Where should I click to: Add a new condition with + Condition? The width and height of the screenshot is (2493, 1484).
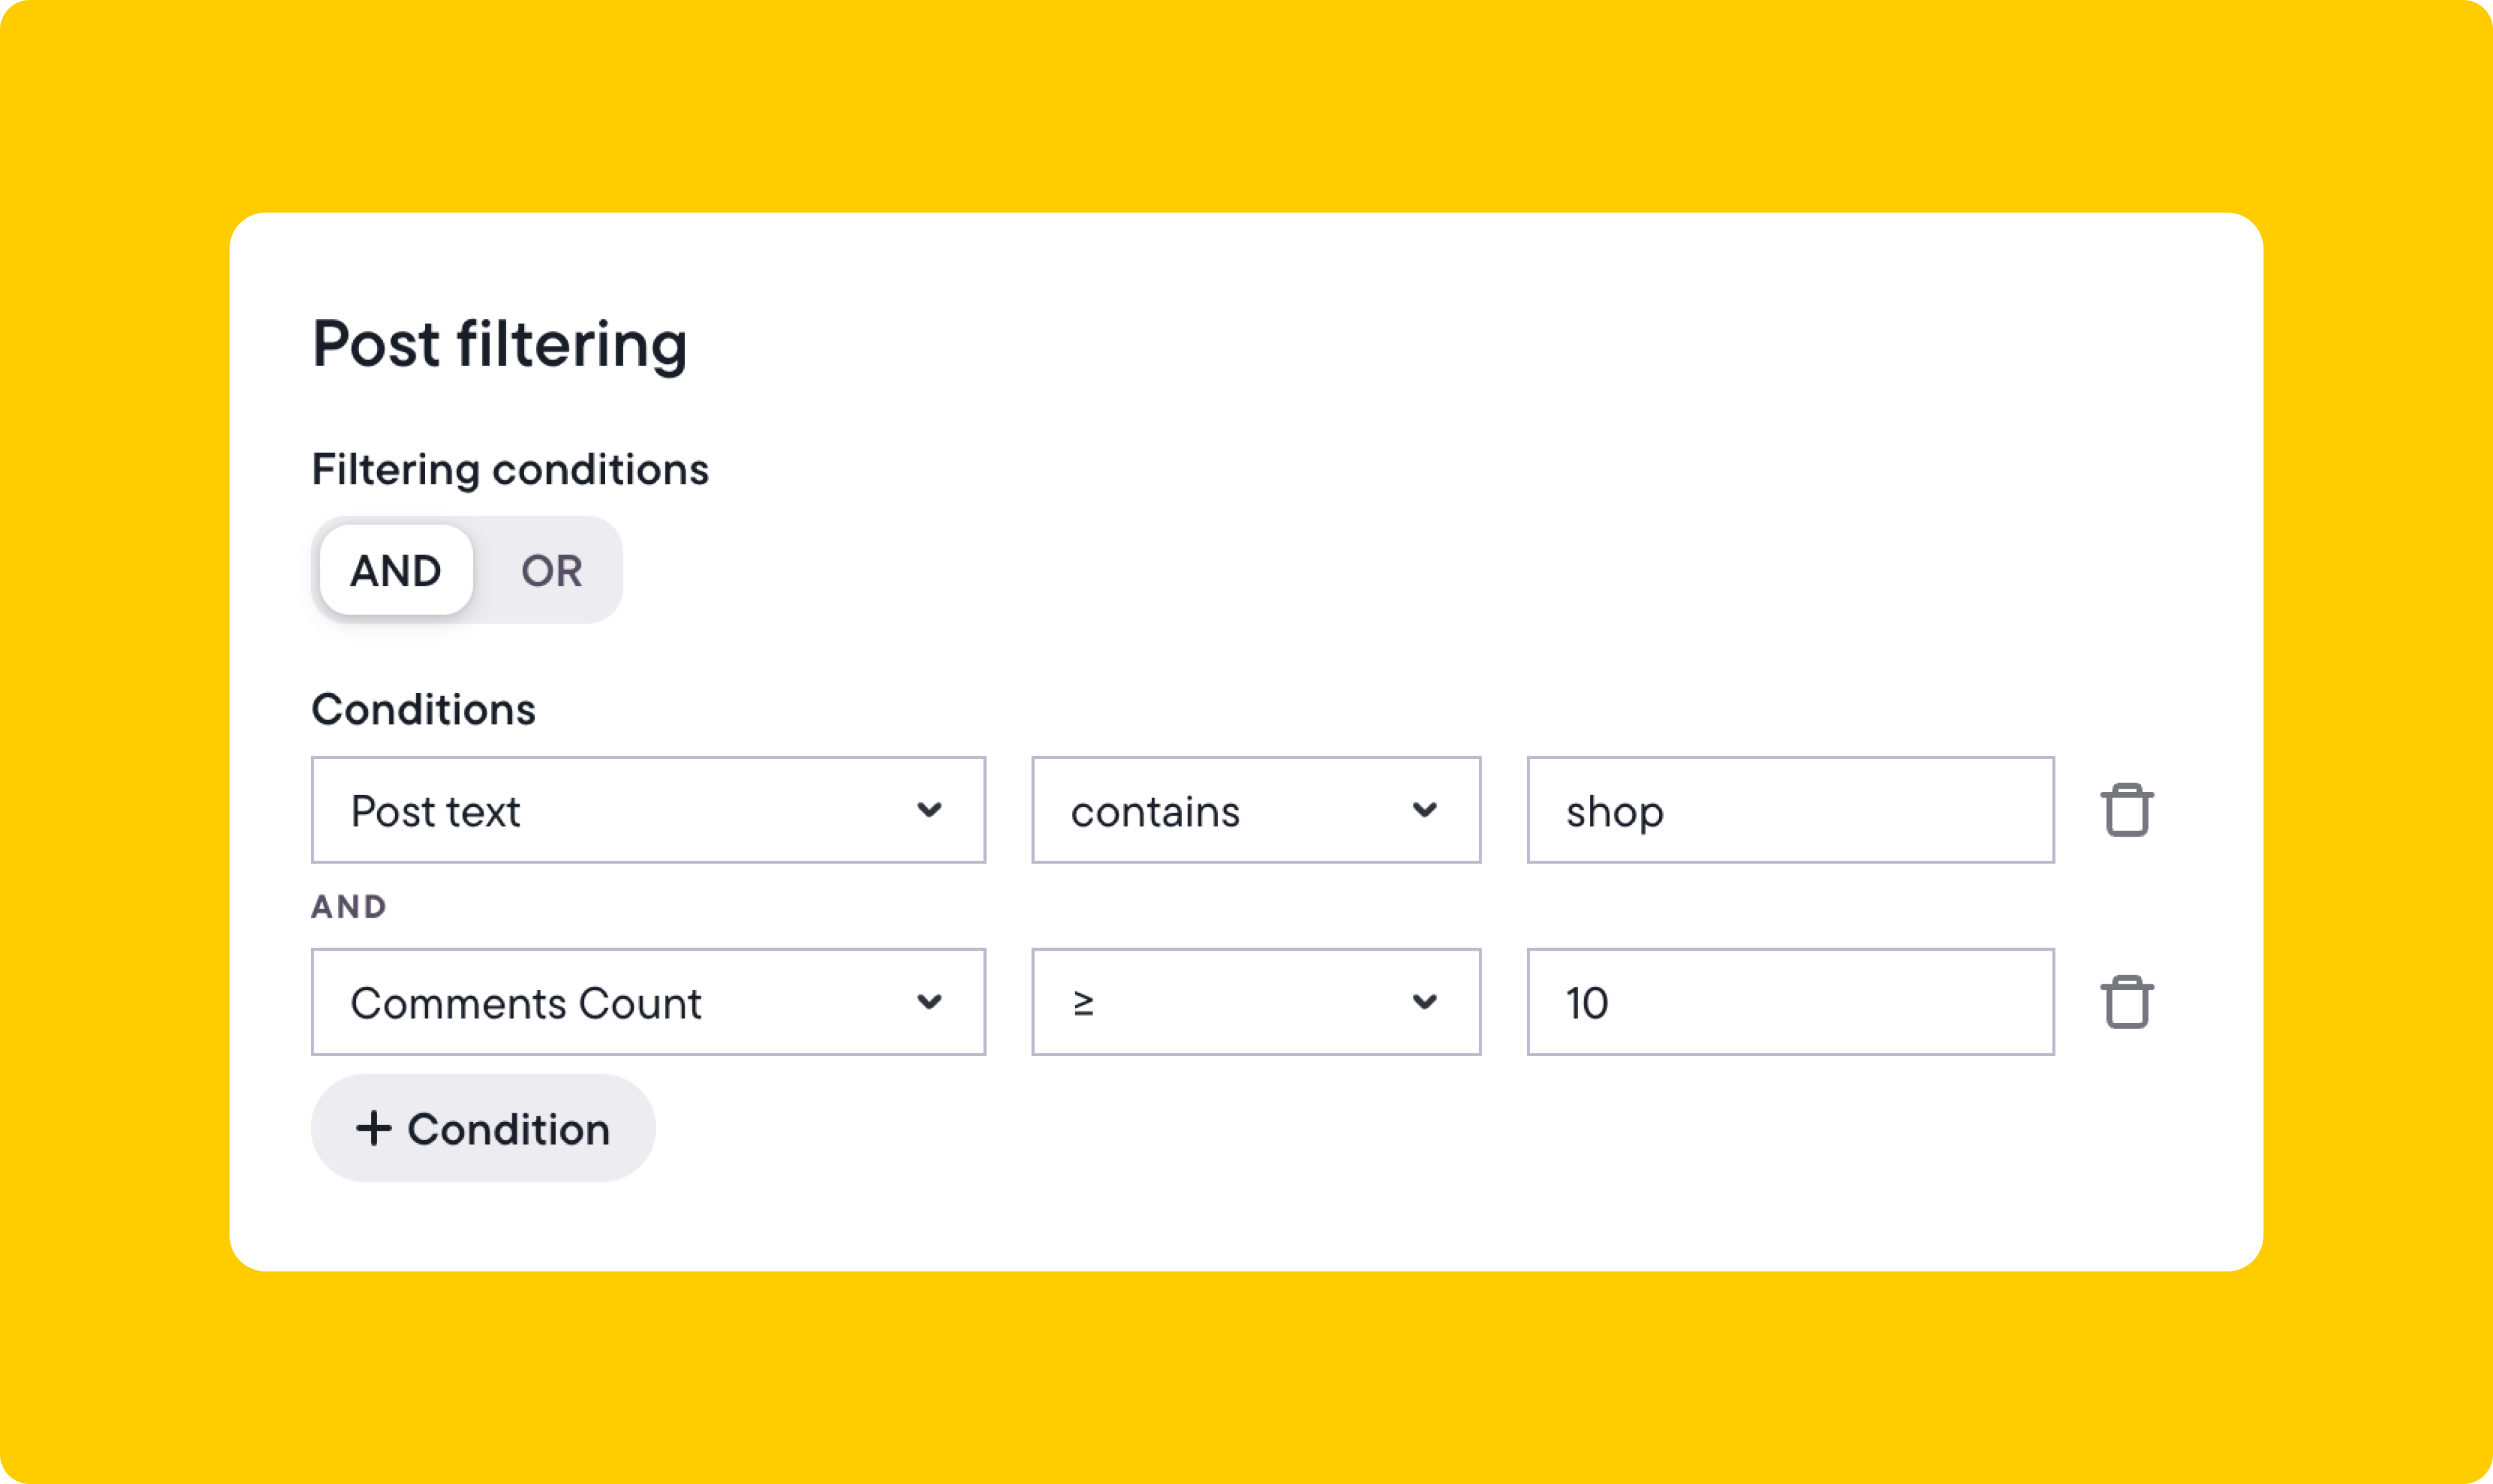pyautogui.click(x=483, y=1128)
